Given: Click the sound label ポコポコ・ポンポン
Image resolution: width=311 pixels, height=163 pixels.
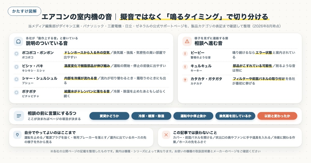Looking at the screenshot, I should click(38, 53).
